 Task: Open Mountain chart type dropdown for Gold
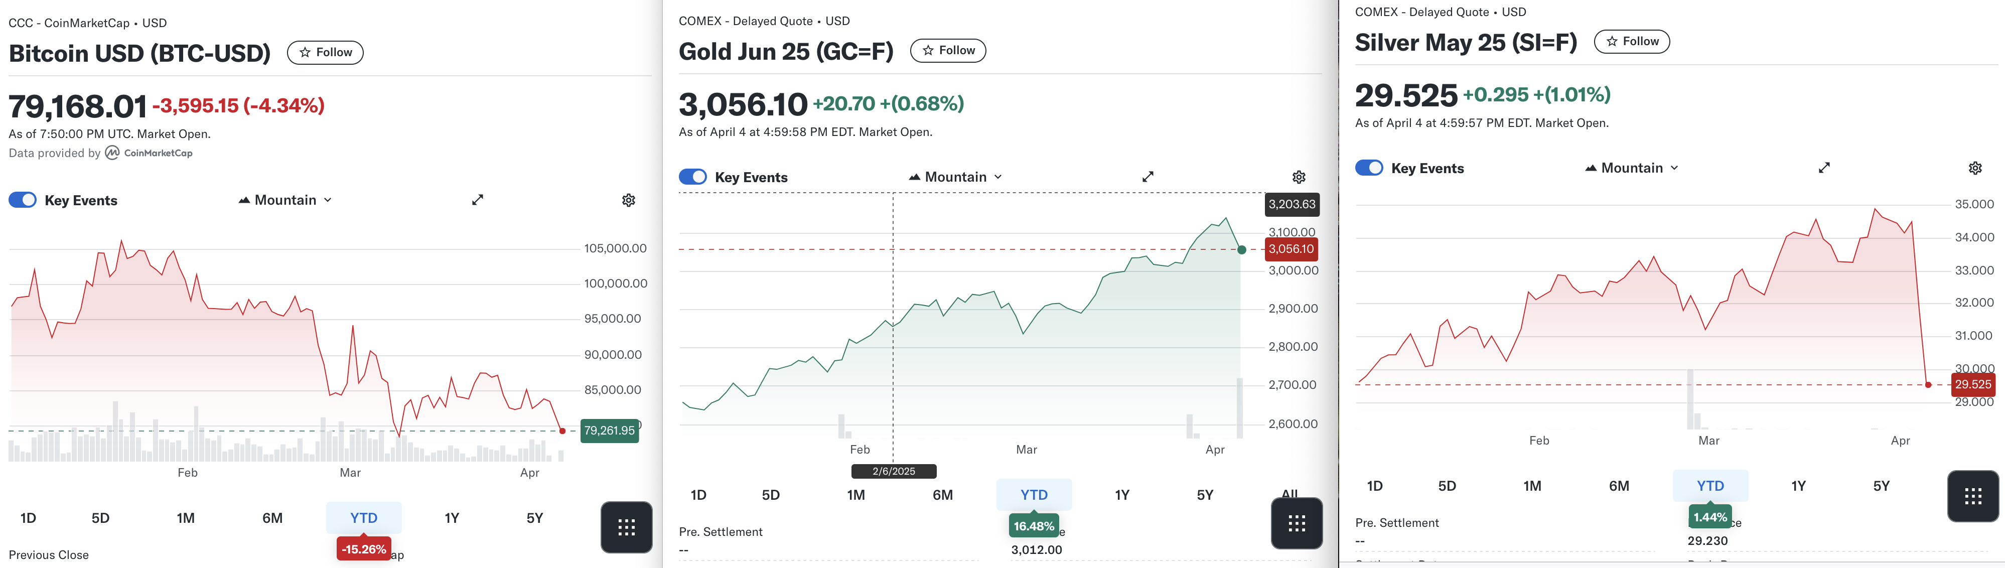point(956,177)
